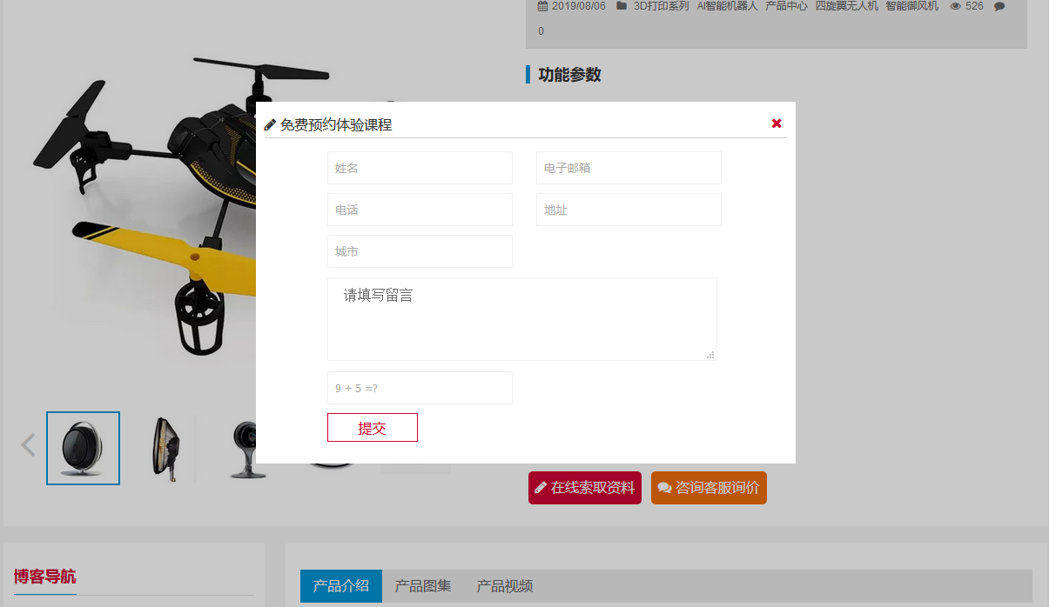
Task: Switch to the 产品图集 tab
Action: pyautogui.click(x=422, y=585)
